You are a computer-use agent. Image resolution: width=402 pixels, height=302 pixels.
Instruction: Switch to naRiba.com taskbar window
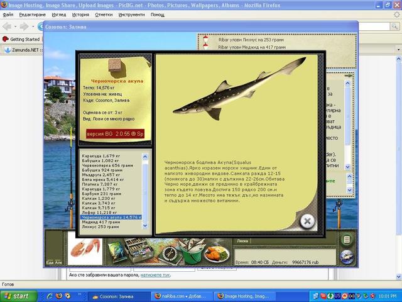click(x=182, y=296)
